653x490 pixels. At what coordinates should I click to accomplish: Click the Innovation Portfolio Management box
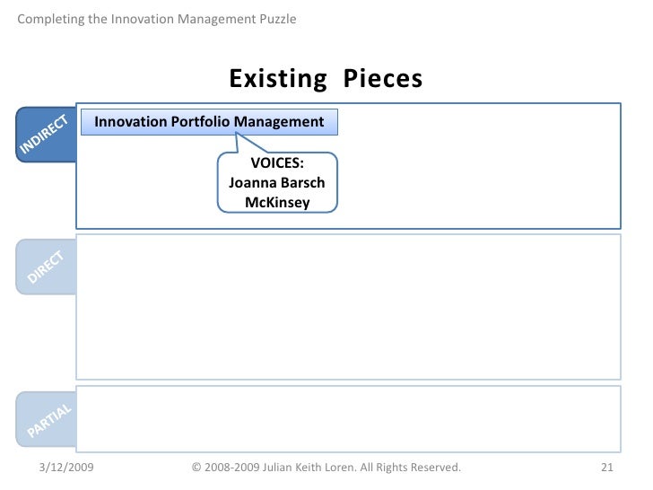pyautogui.click(x=209, y=122)
